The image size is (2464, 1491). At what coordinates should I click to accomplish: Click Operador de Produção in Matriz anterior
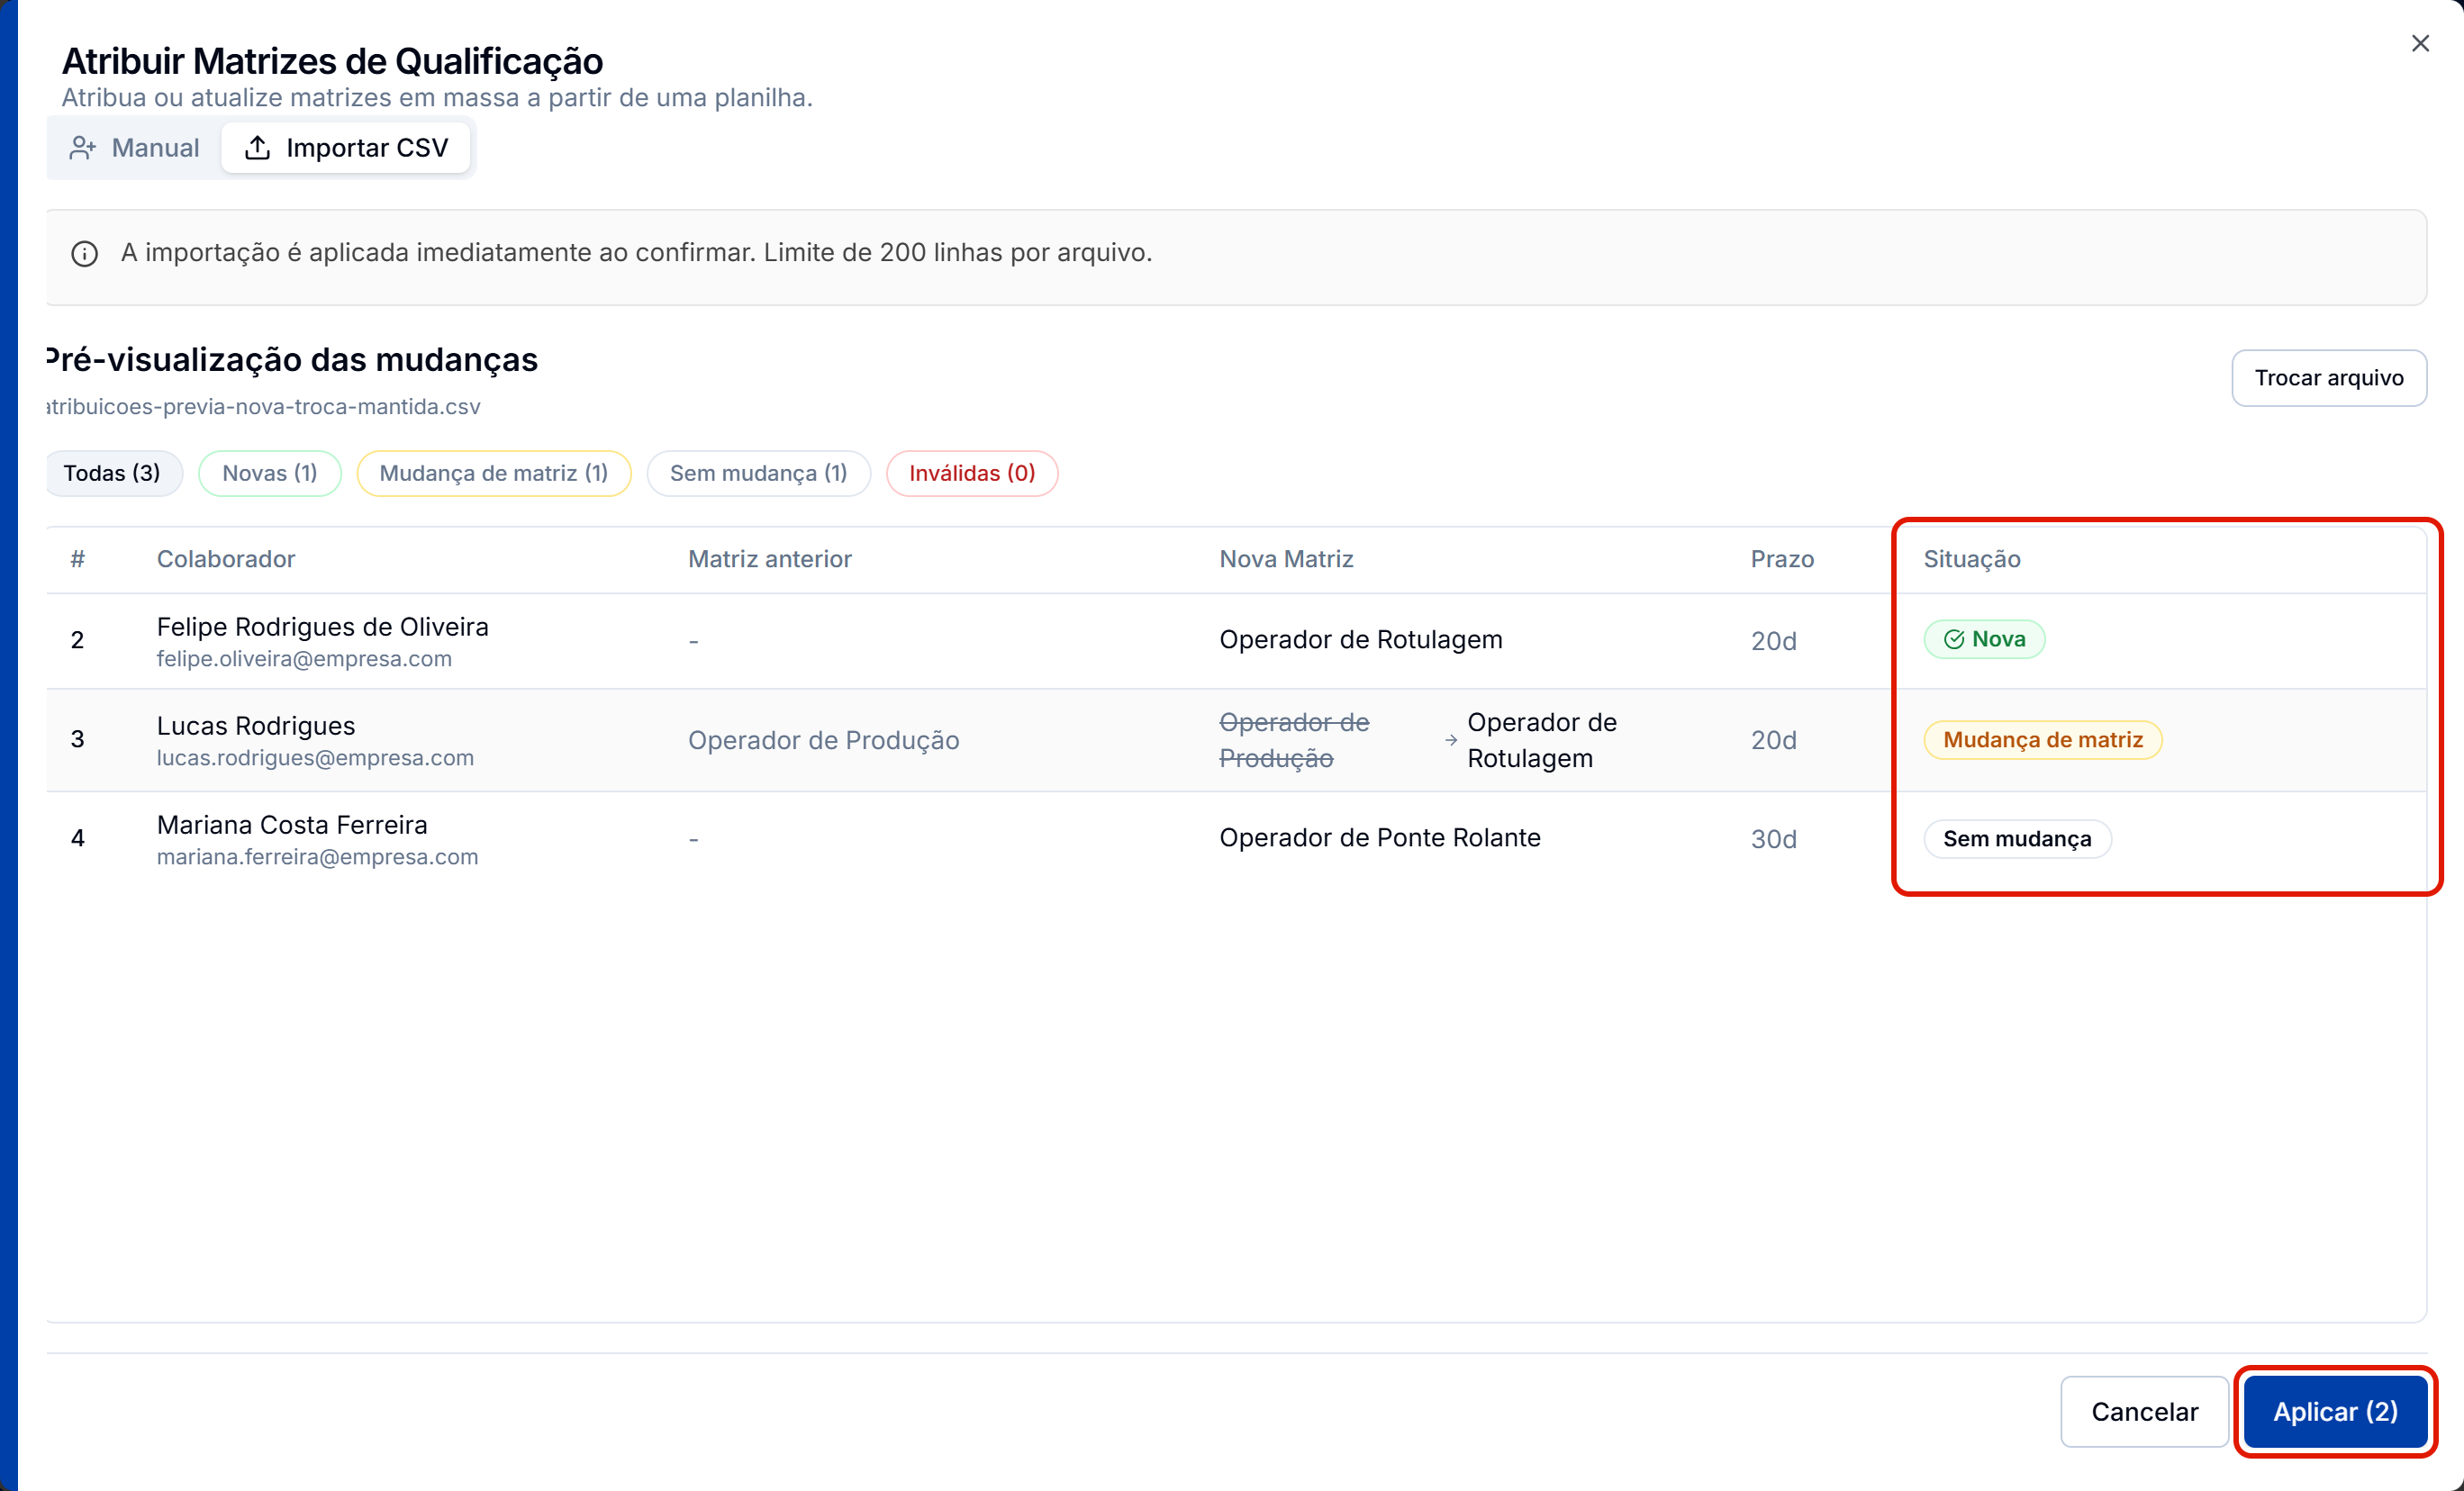pyautogui.click(x=824, y=740)
